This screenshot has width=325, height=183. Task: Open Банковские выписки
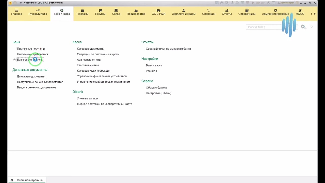[30, 60]
